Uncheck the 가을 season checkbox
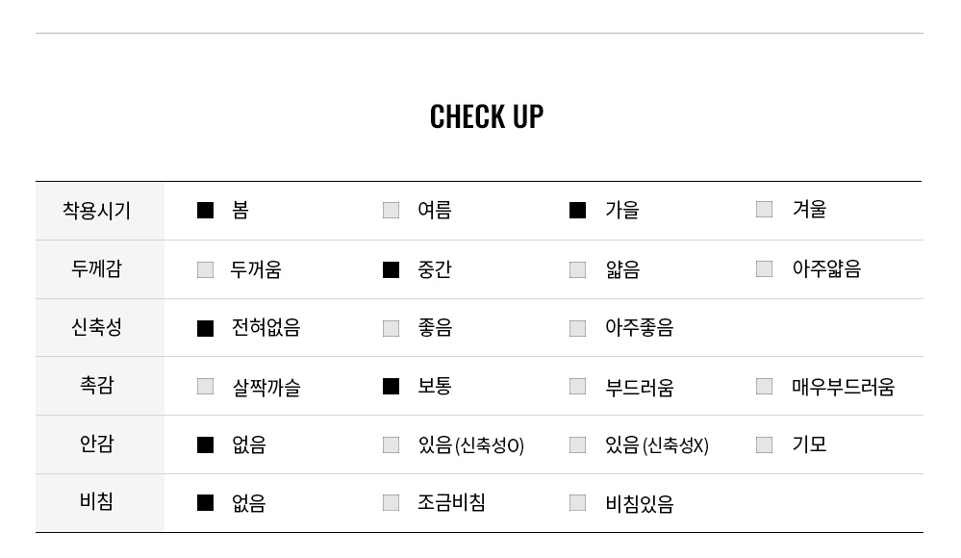The image size is (961, 558). click(x=577, y=211)
